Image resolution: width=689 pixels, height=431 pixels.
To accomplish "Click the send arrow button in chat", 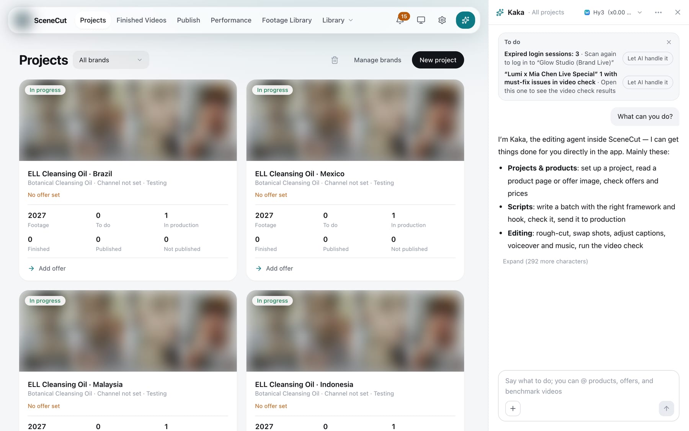I will pos(666,408).
